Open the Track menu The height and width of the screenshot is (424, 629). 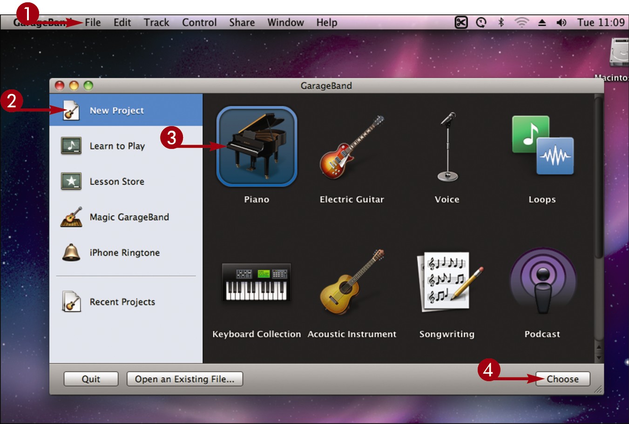(x=156, y=22)
